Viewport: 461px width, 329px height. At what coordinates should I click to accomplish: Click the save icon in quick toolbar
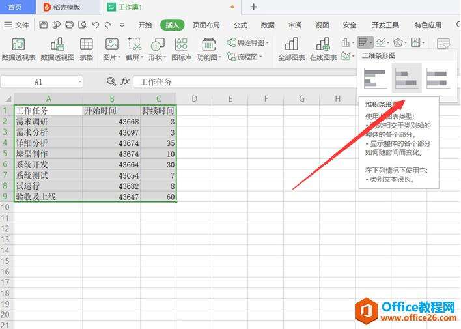(x=43, y=25)
